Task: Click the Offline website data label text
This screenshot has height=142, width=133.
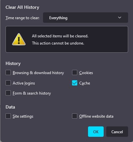Action: (96, 116)
